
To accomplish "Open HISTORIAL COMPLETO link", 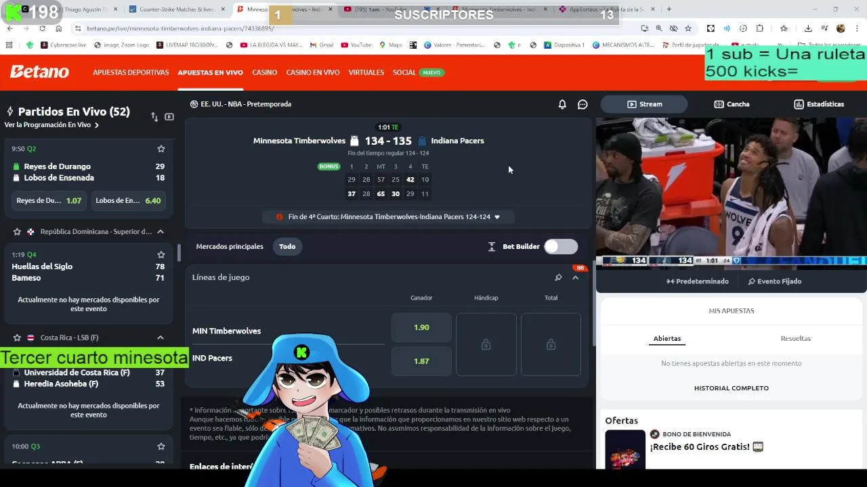I will pos(732,388).
